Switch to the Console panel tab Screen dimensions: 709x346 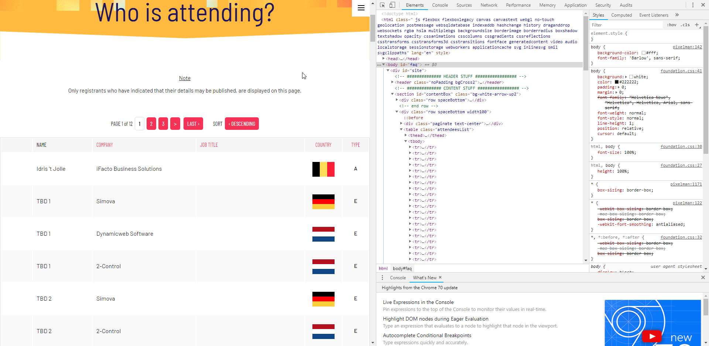point(440,5)
